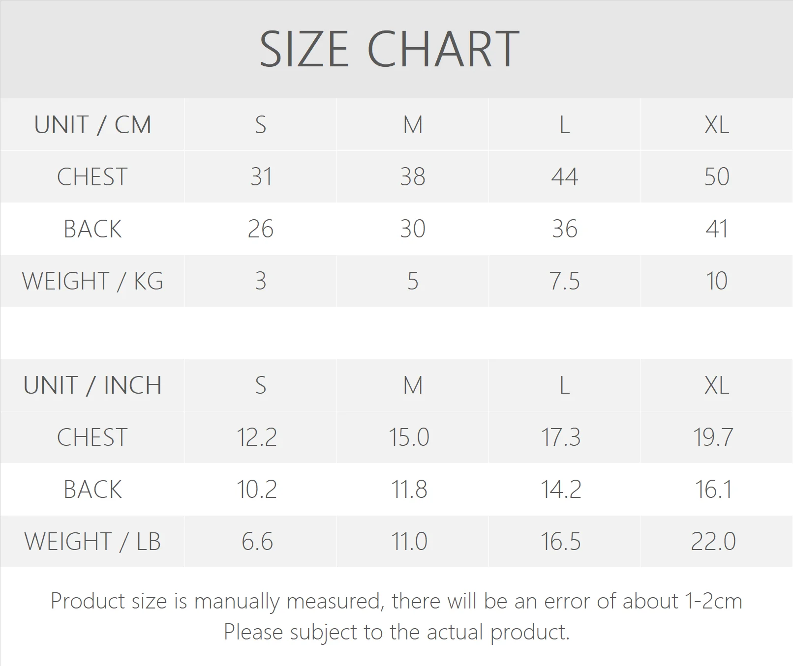This screenshot has width=793, height=666.
Task: Click back value 11.8 inches for size M
Action: pos(409,490)
